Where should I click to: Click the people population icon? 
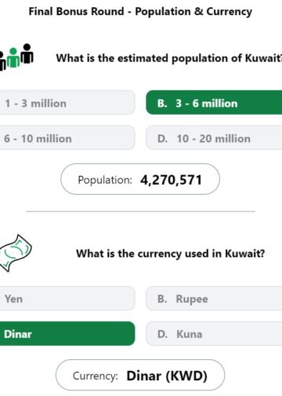click(16, 57)
